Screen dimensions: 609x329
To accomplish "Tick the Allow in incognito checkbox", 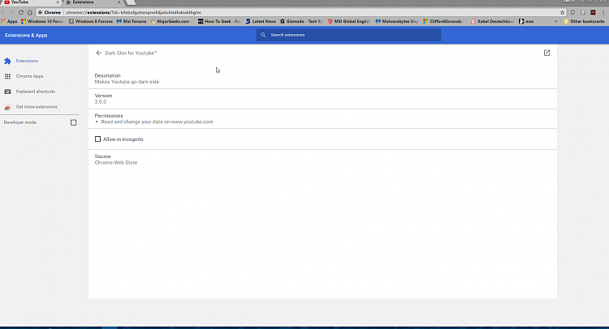I will click(98, 139).
